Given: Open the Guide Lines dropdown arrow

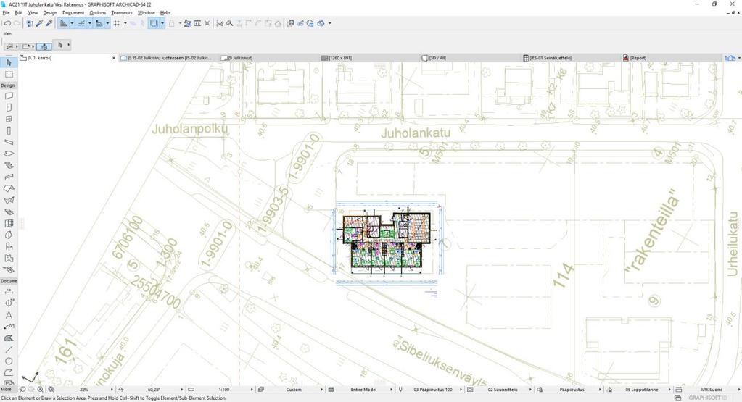Looking at the screenshot, I should [x=72, y=23].
